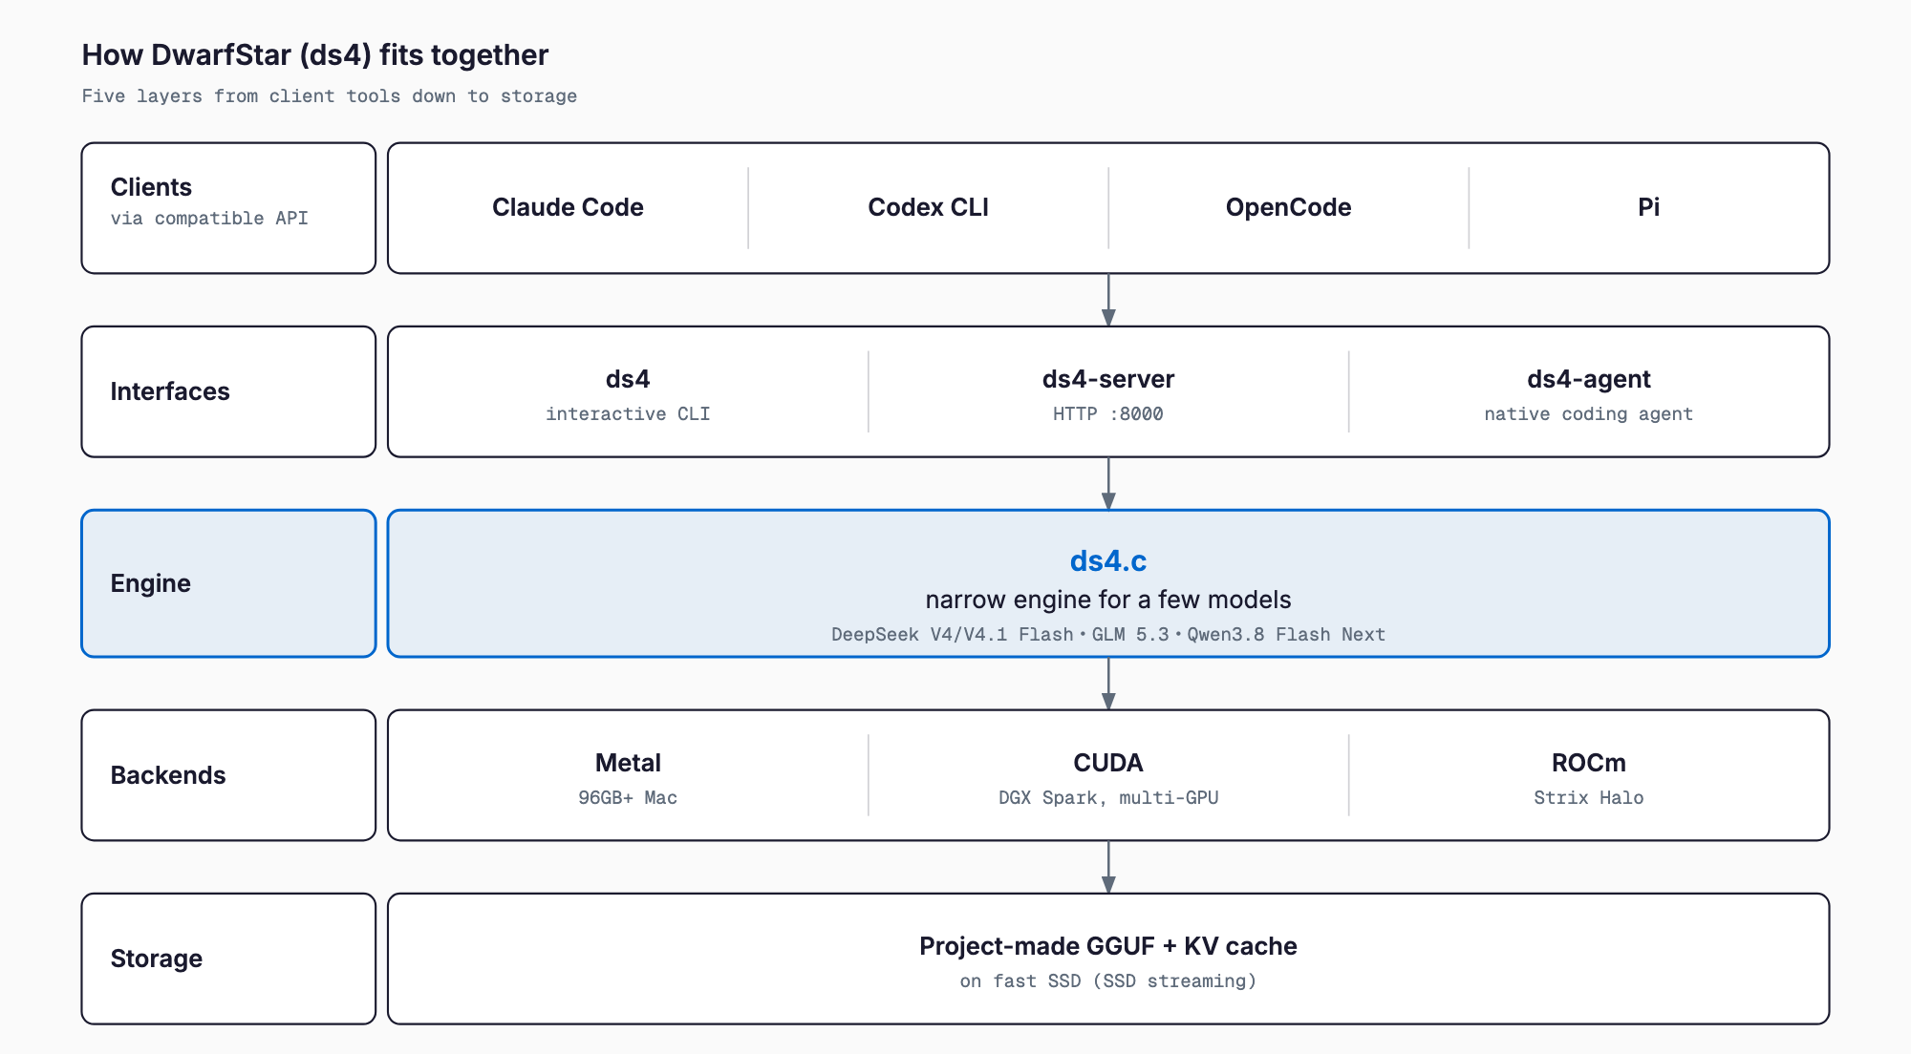1911x1054 pixels.
Task: Click the Backends layer label
Action: (x=168, y=775)
